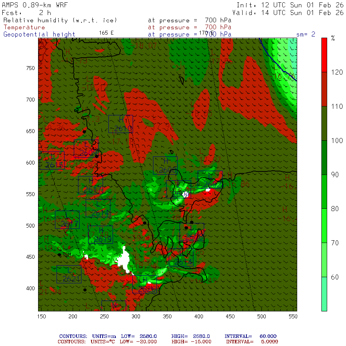Image resolution: width=346 pixels, height=346 pixels.
Task: Click the x-axis tick label "200"
Action: (73, 316)
